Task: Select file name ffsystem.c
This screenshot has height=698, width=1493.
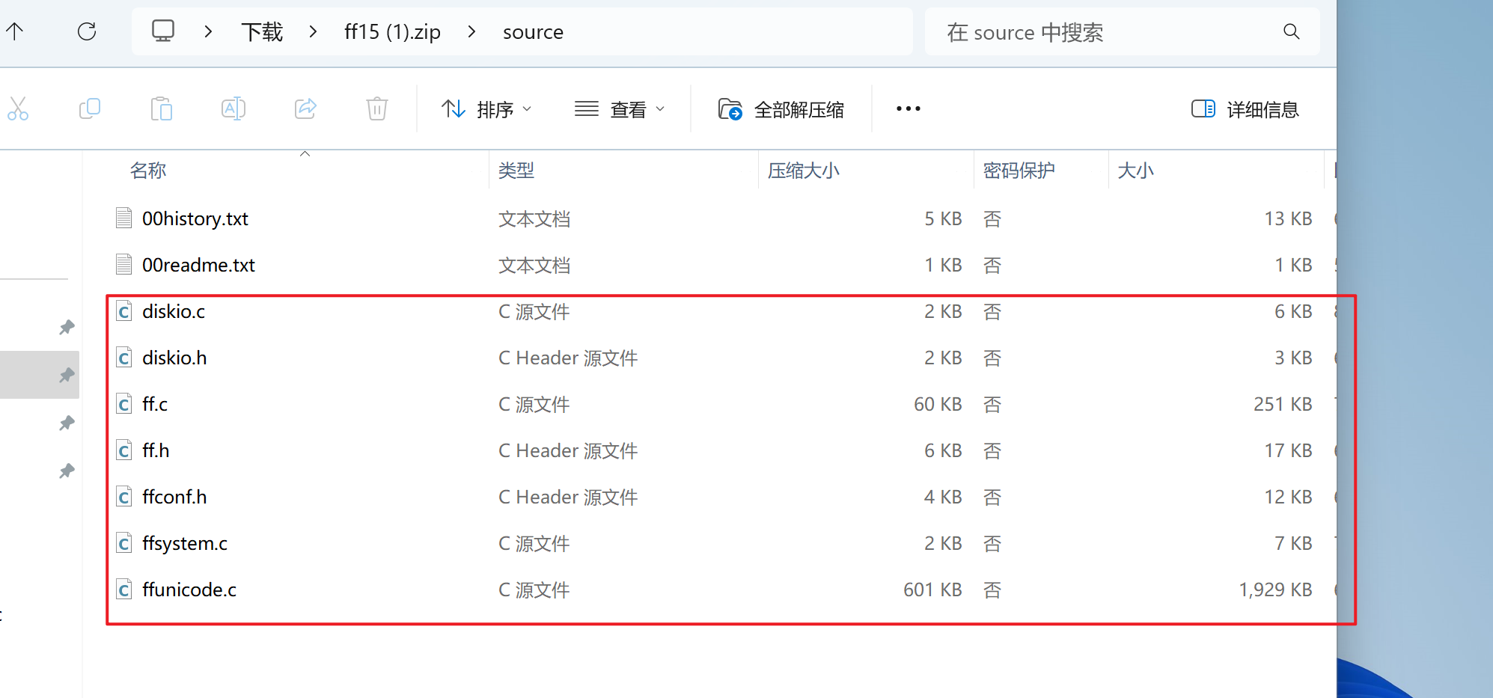Action: pyautogui.click(x=185, y=543)
